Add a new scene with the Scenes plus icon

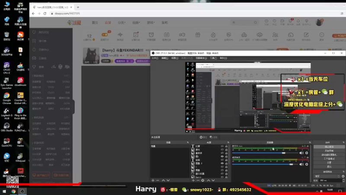click(x=153, y=180)
